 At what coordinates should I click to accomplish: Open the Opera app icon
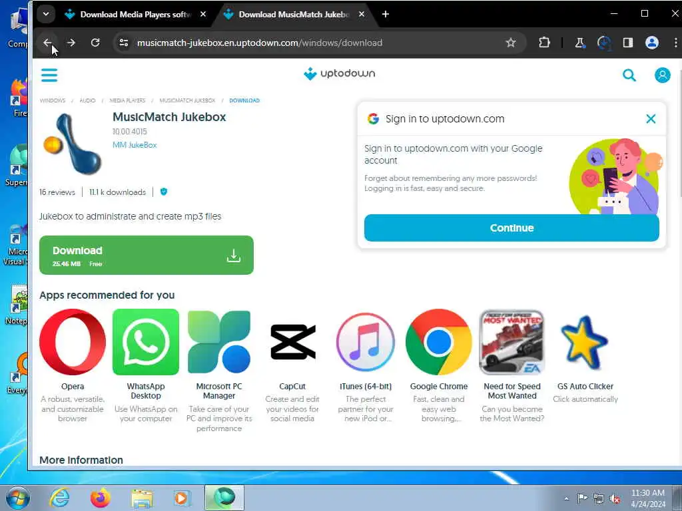(x=73, y=342)
